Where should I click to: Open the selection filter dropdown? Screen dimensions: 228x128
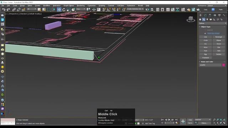pyautogui.click(x=31, y=9)
